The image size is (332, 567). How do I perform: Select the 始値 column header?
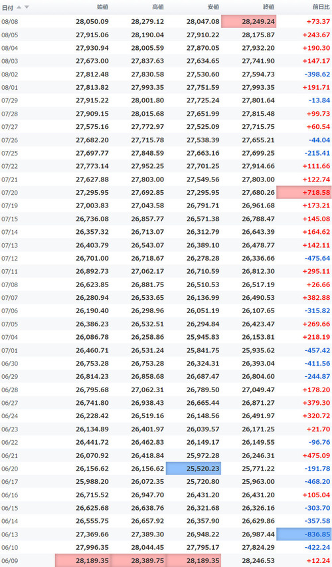click(103, 7)
